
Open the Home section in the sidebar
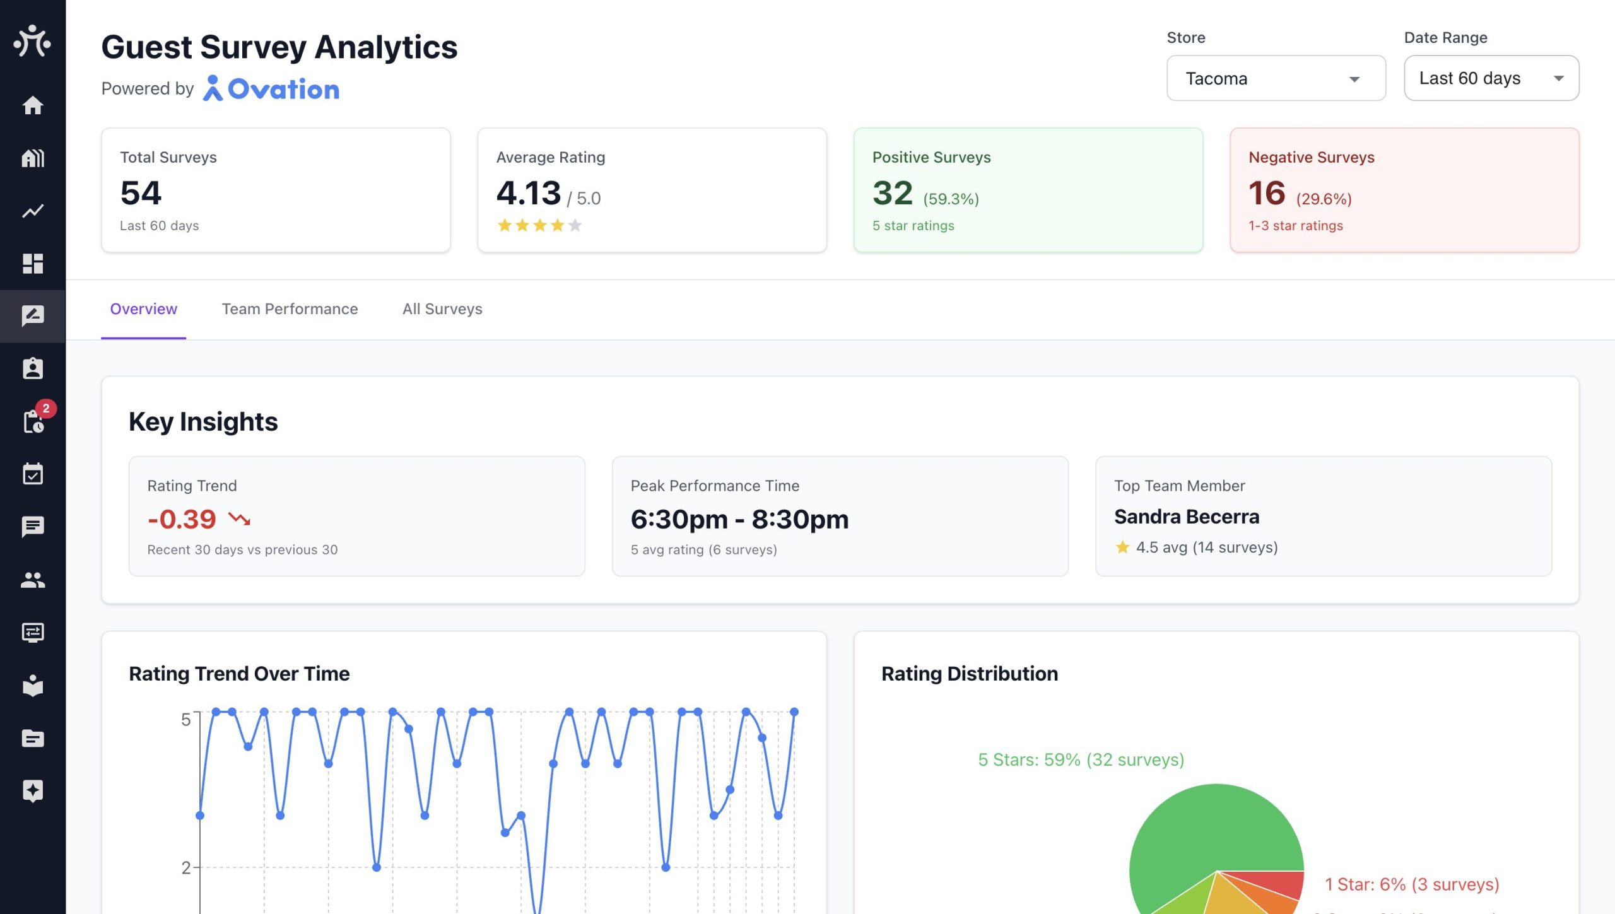[x=33, y=105]
